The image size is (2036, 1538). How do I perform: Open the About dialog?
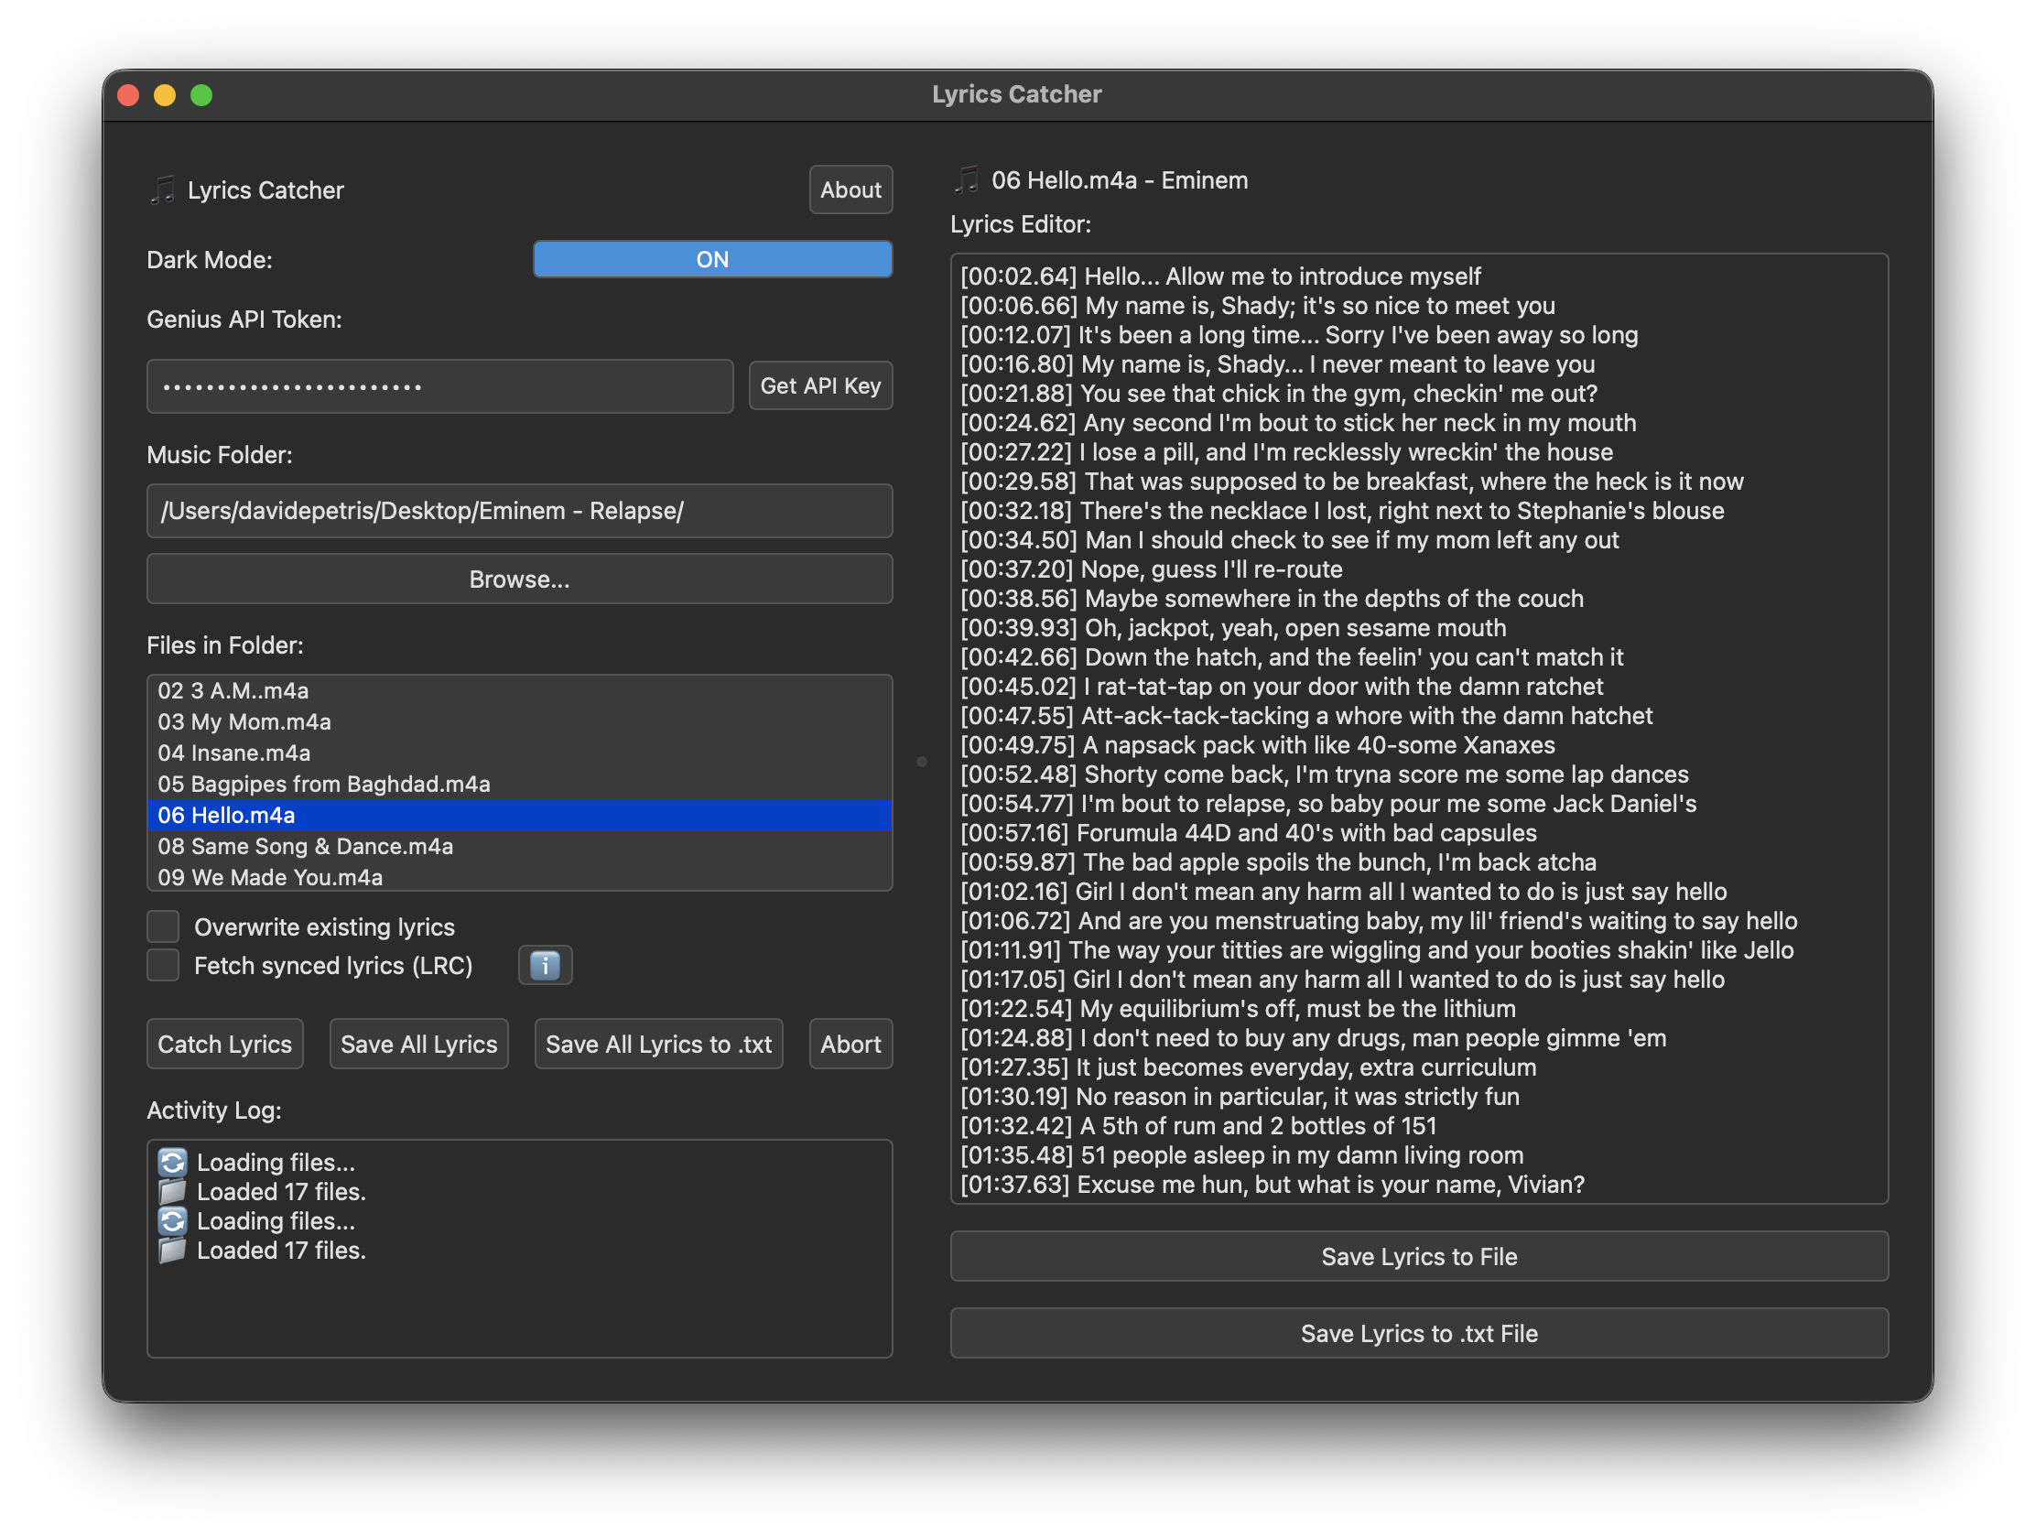850,190
